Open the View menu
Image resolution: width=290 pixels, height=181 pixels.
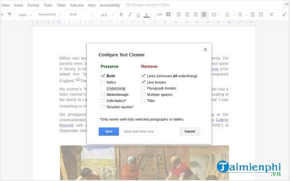pyautogui.click(x=5, y=5)
